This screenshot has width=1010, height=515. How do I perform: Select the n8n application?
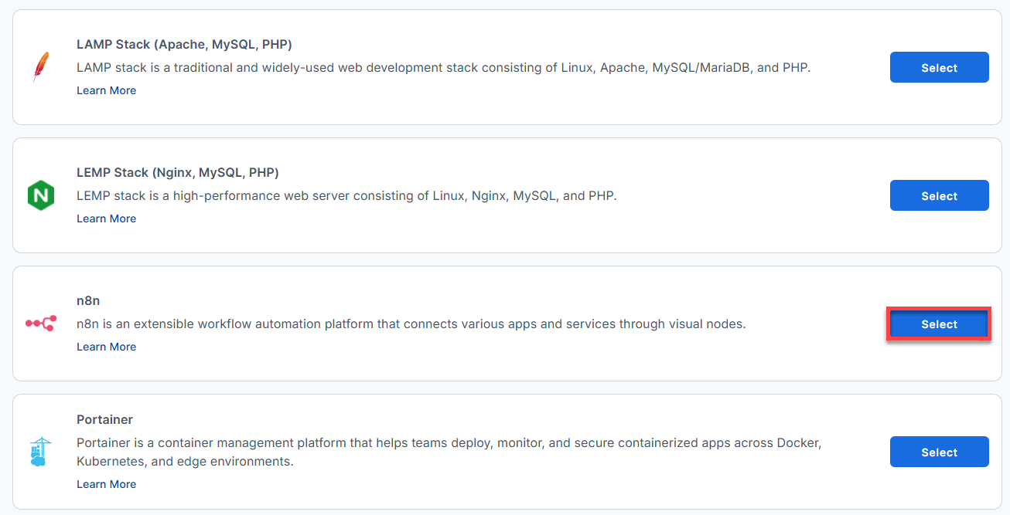click(x=939, y=324)
